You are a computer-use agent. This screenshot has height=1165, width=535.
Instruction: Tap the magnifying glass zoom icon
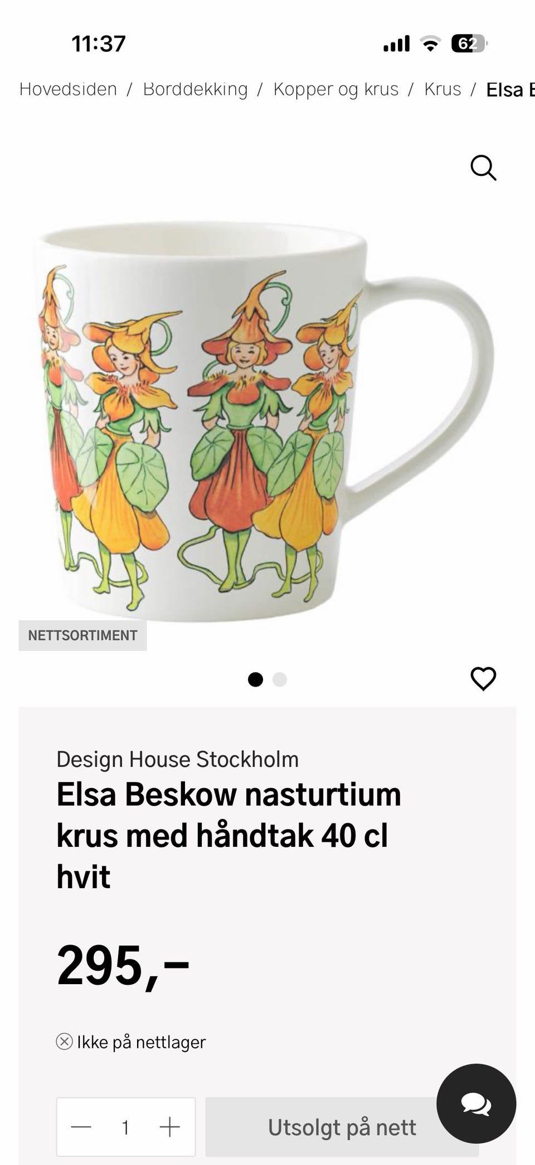483,167
